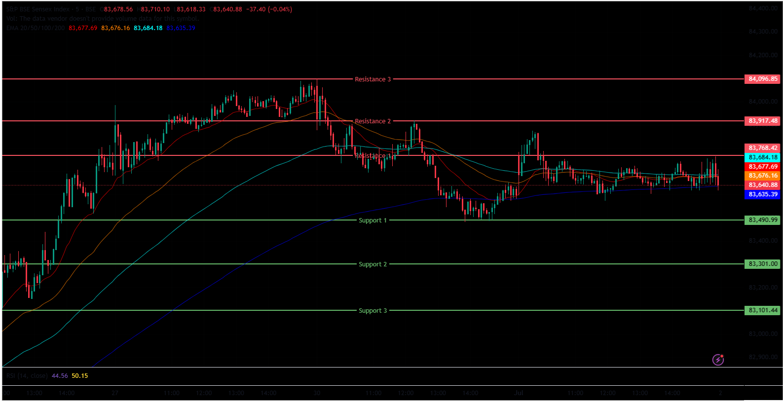Select the Support 2 line label
The height and width of the screenshot is (404, 783).
[373, 264]
